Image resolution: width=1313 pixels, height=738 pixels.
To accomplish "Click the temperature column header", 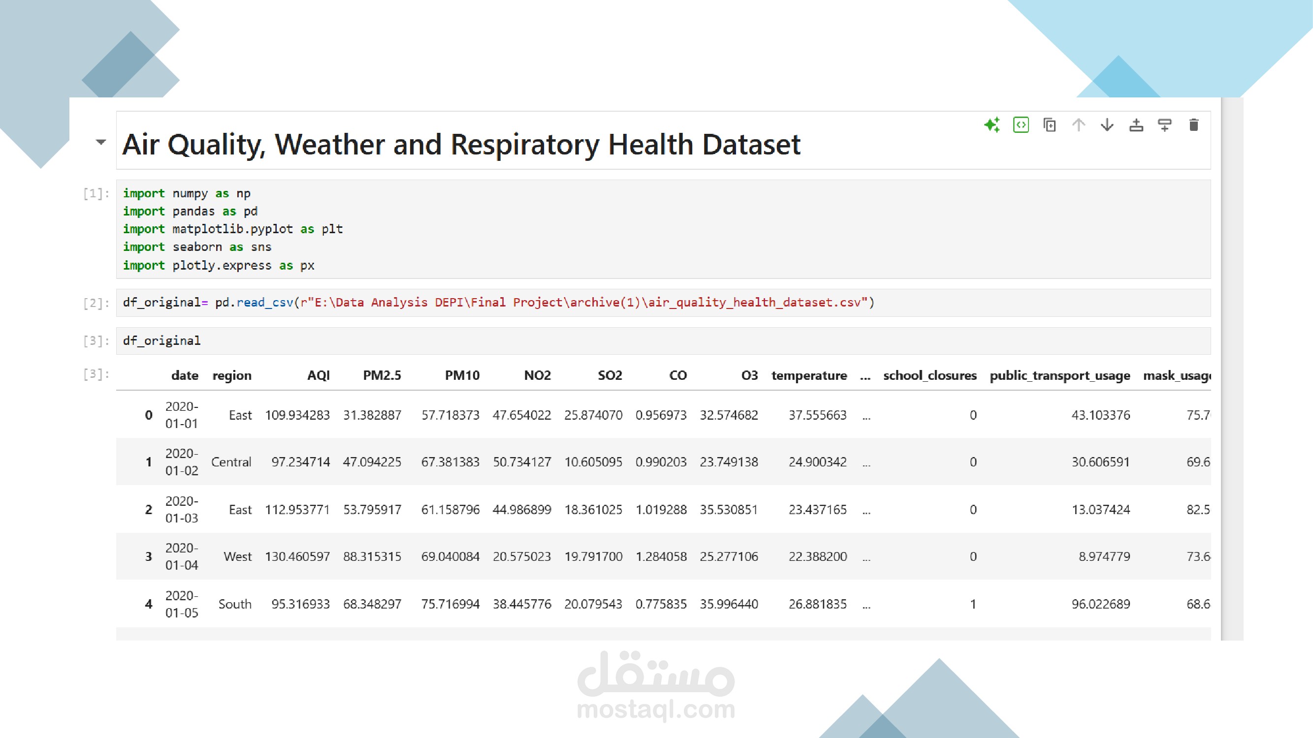I will pos(809,375).
